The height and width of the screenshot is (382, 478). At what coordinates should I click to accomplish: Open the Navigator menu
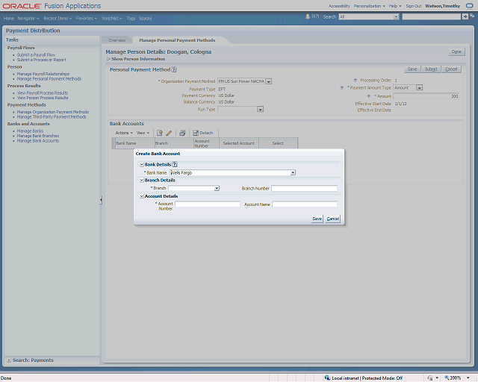coord(28,18)
